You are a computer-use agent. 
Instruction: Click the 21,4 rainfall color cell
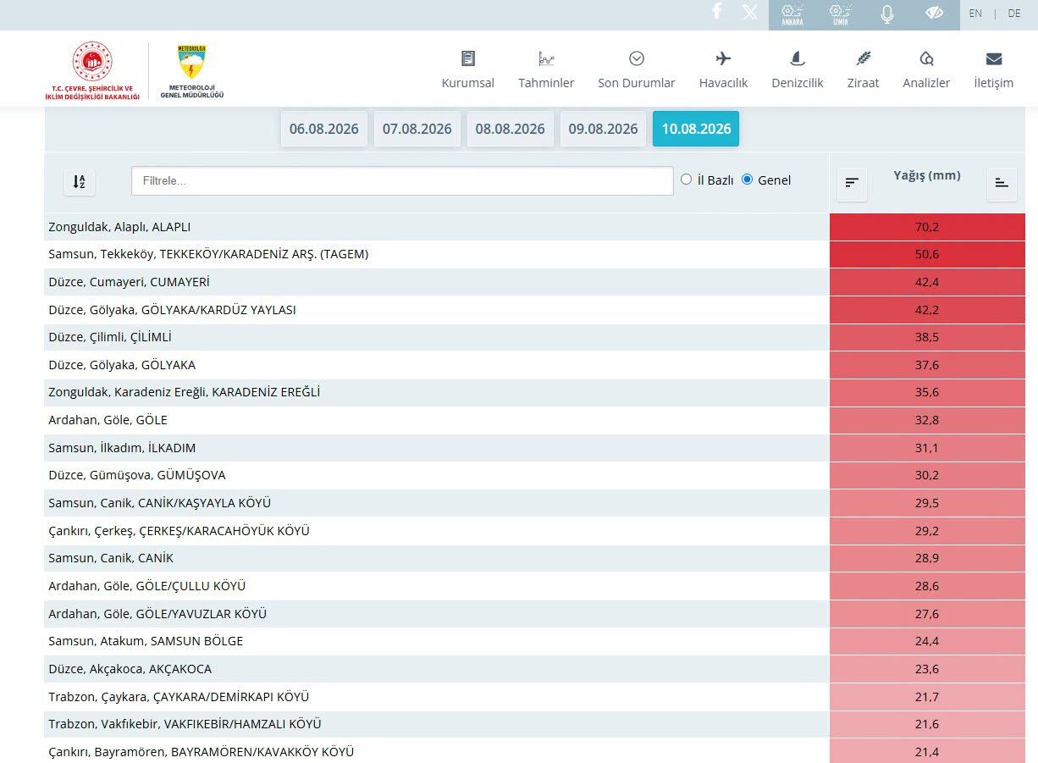tap(927, 751)
